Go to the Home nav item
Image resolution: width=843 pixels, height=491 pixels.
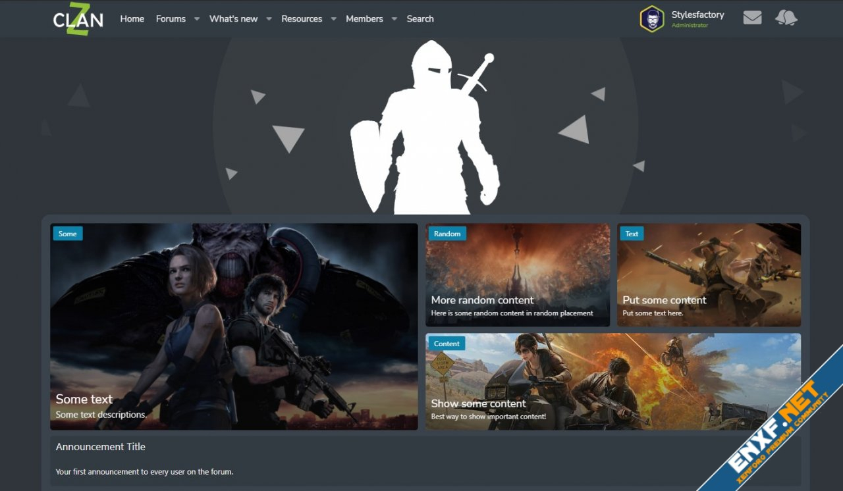pyautogui.click(x=132, y=18)
